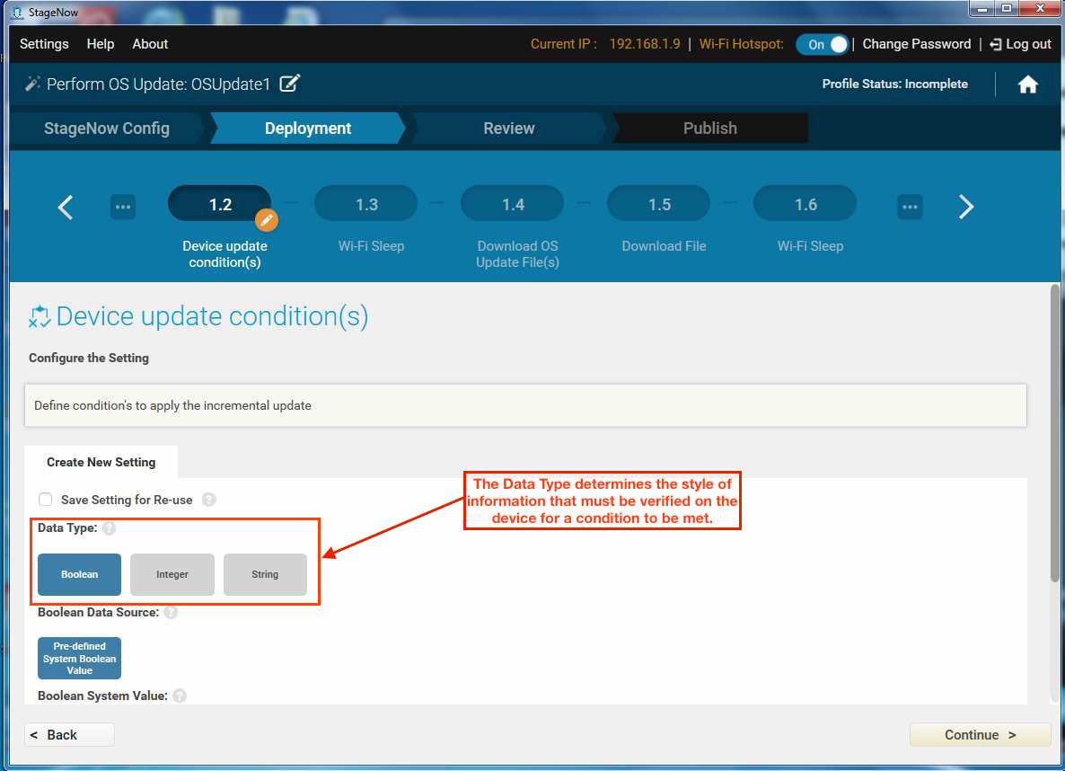Open help for Boolean Data Source
Viewport: 1065px width, 771px height.
pyautogui.click(x=171, y=613)
